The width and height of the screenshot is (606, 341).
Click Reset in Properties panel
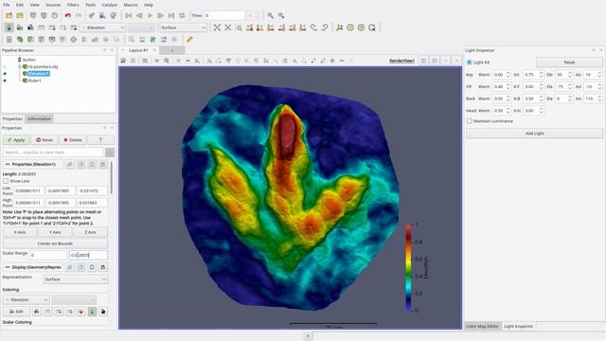tap(45, 140)
